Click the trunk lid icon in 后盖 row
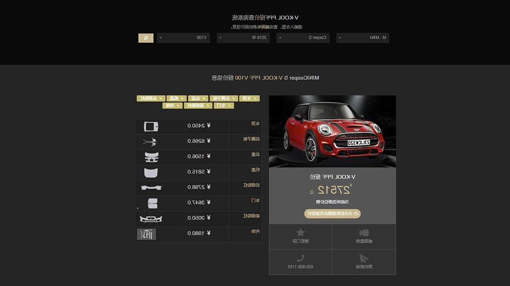The image size is (510, 286). 151,157
